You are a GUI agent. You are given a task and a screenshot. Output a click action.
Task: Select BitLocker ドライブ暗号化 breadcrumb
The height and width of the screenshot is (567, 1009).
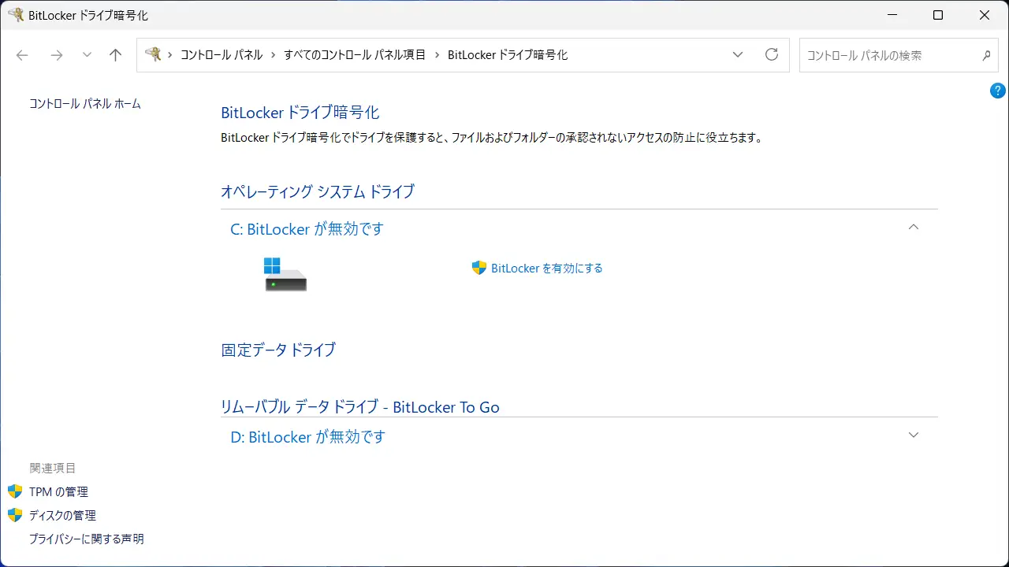tap(508, 55)
